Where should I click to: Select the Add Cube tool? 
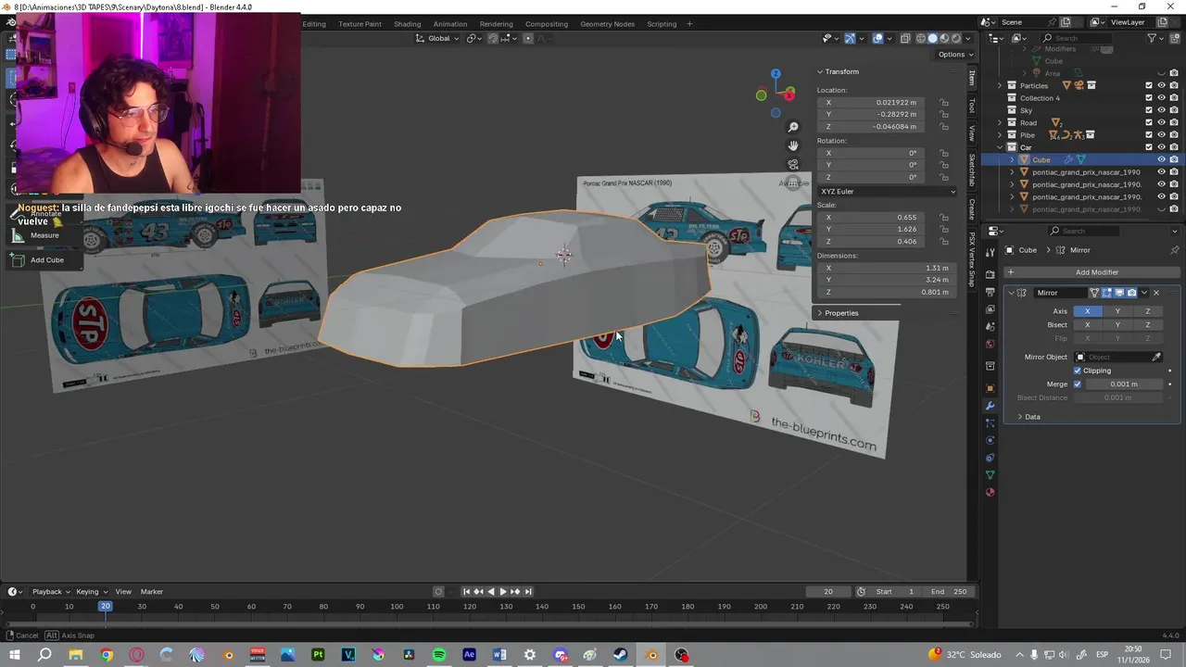tap(44, 260)
